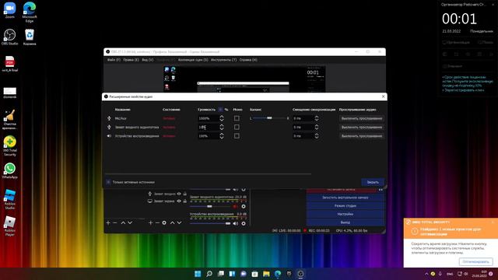This screenshot has height=280, width=498.
Task: Lock the audio input capture source
Action: coord(185,194)
